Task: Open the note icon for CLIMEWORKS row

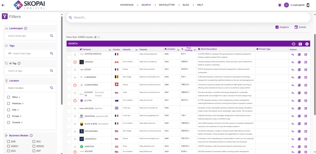Action: pyautogui.click(x=306, y=85)
